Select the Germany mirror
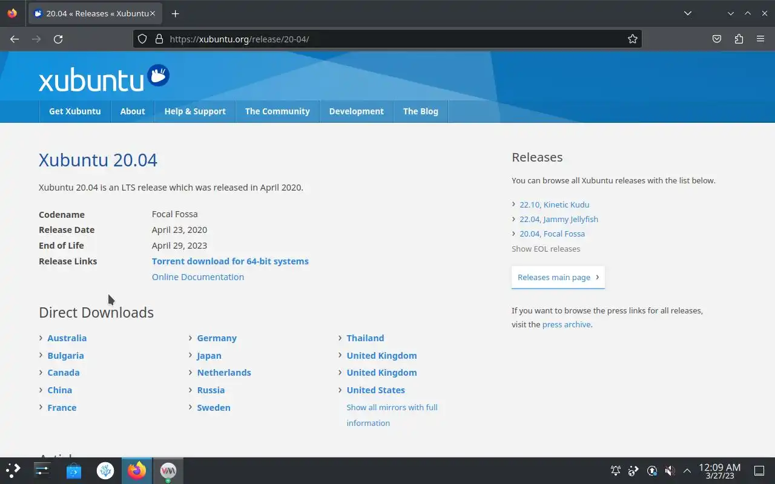This screenshot has height=484, width=775. tap(217, 338)
